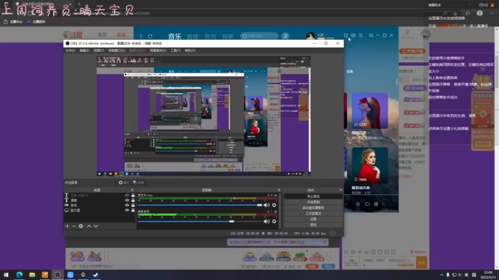Image resolution: width=499 pixels, height=280 pixels.
Task: Toggle lock on the third source row
Action: [133, 205]
